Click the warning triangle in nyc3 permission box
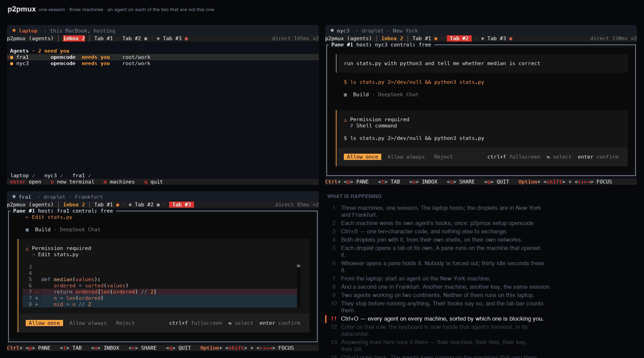 pos(345,119)
